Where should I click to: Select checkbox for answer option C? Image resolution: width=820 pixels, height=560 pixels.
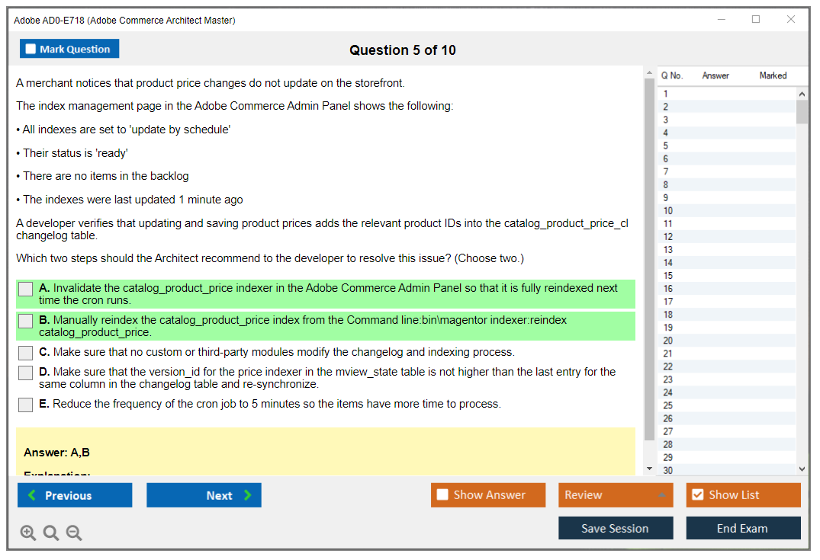coord(26,353)
